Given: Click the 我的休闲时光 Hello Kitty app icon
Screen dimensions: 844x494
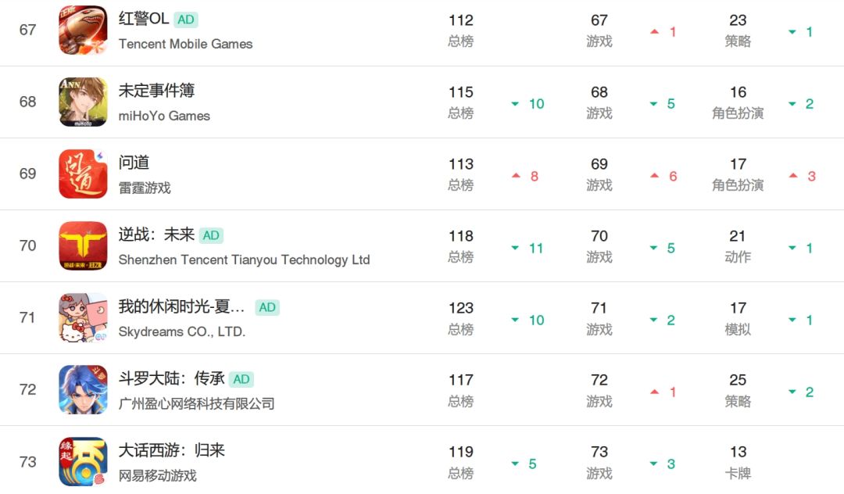Looking at the screenshot, I should point(83,317).
